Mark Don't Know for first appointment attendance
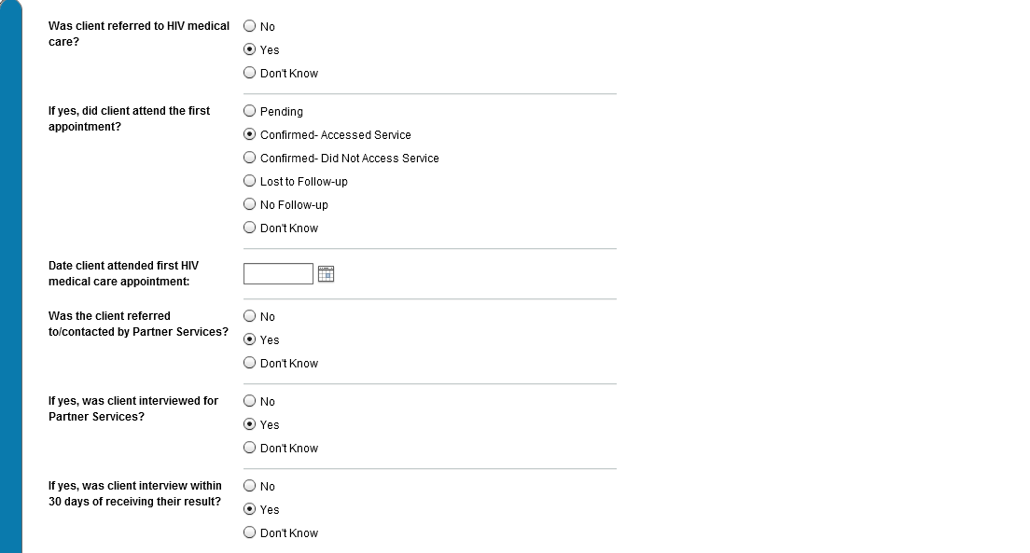The image size is (1030, 553). [x=249, y=228]
